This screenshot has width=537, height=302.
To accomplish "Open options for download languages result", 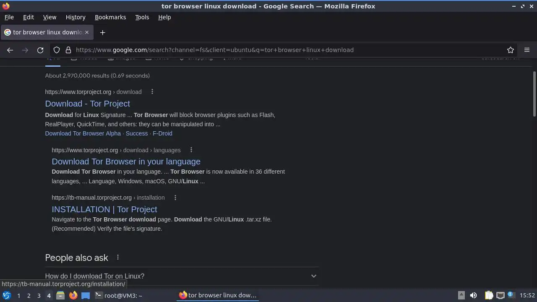I will point(191,150).
